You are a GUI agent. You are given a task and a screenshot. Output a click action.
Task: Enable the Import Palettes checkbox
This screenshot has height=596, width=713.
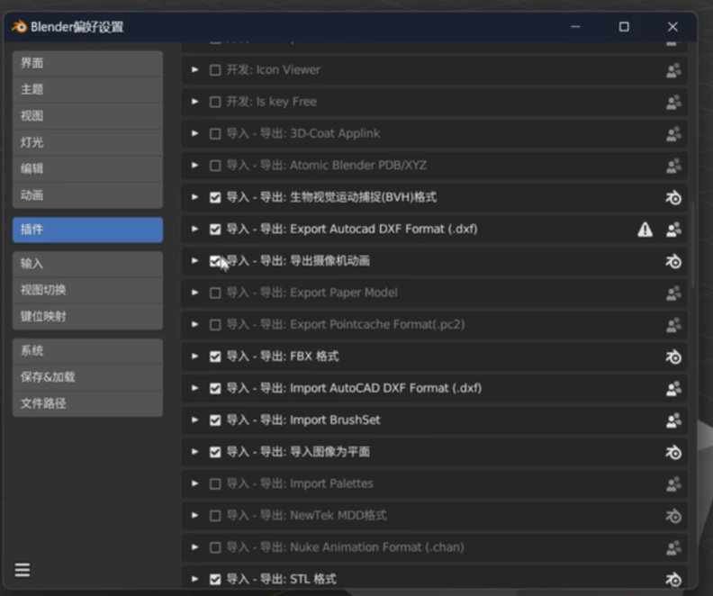click(215, 483)
